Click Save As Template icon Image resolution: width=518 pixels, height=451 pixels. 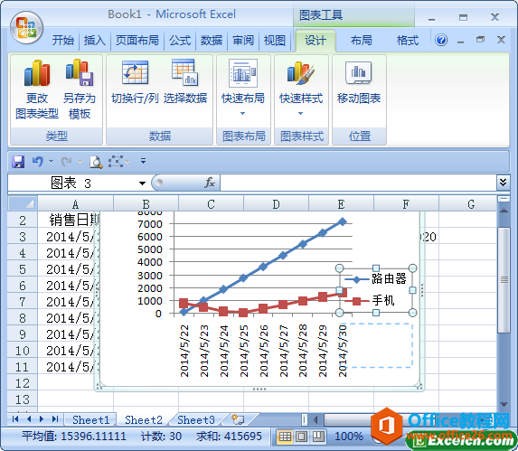[x=80, y=72]
